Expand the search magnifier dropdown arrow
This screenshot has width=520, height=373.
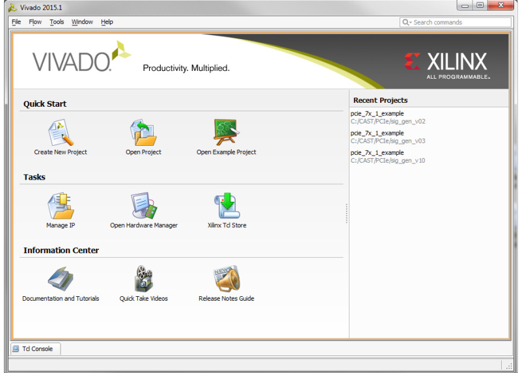(x=410, y=23)
